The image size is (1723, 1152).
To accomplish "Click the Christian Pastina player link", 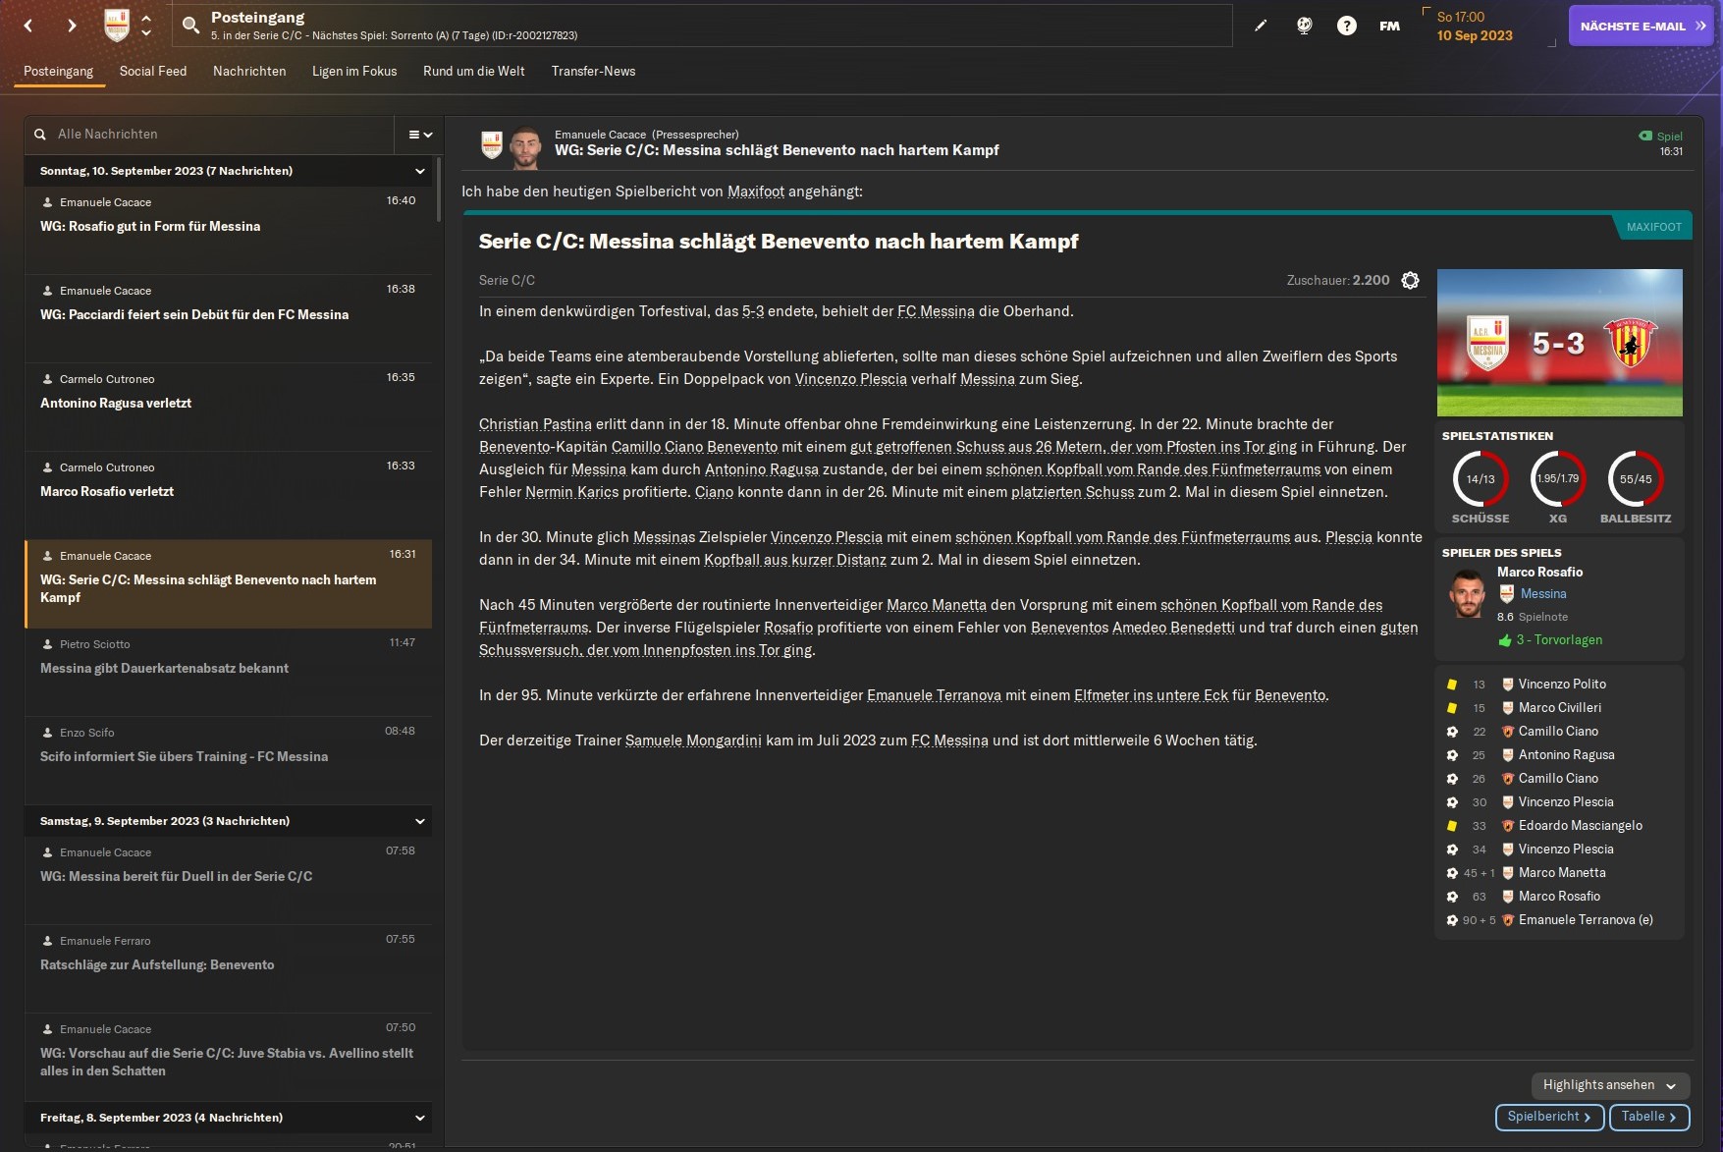I will [x=535, y=424].
